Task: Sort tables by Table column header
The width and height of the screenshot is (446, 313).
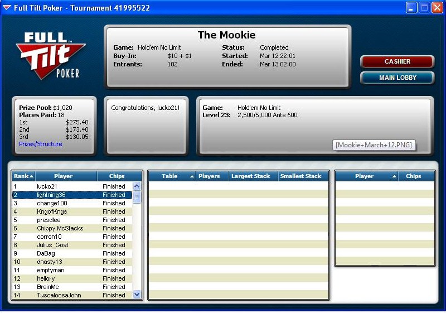Action: (x=172, y=176)
